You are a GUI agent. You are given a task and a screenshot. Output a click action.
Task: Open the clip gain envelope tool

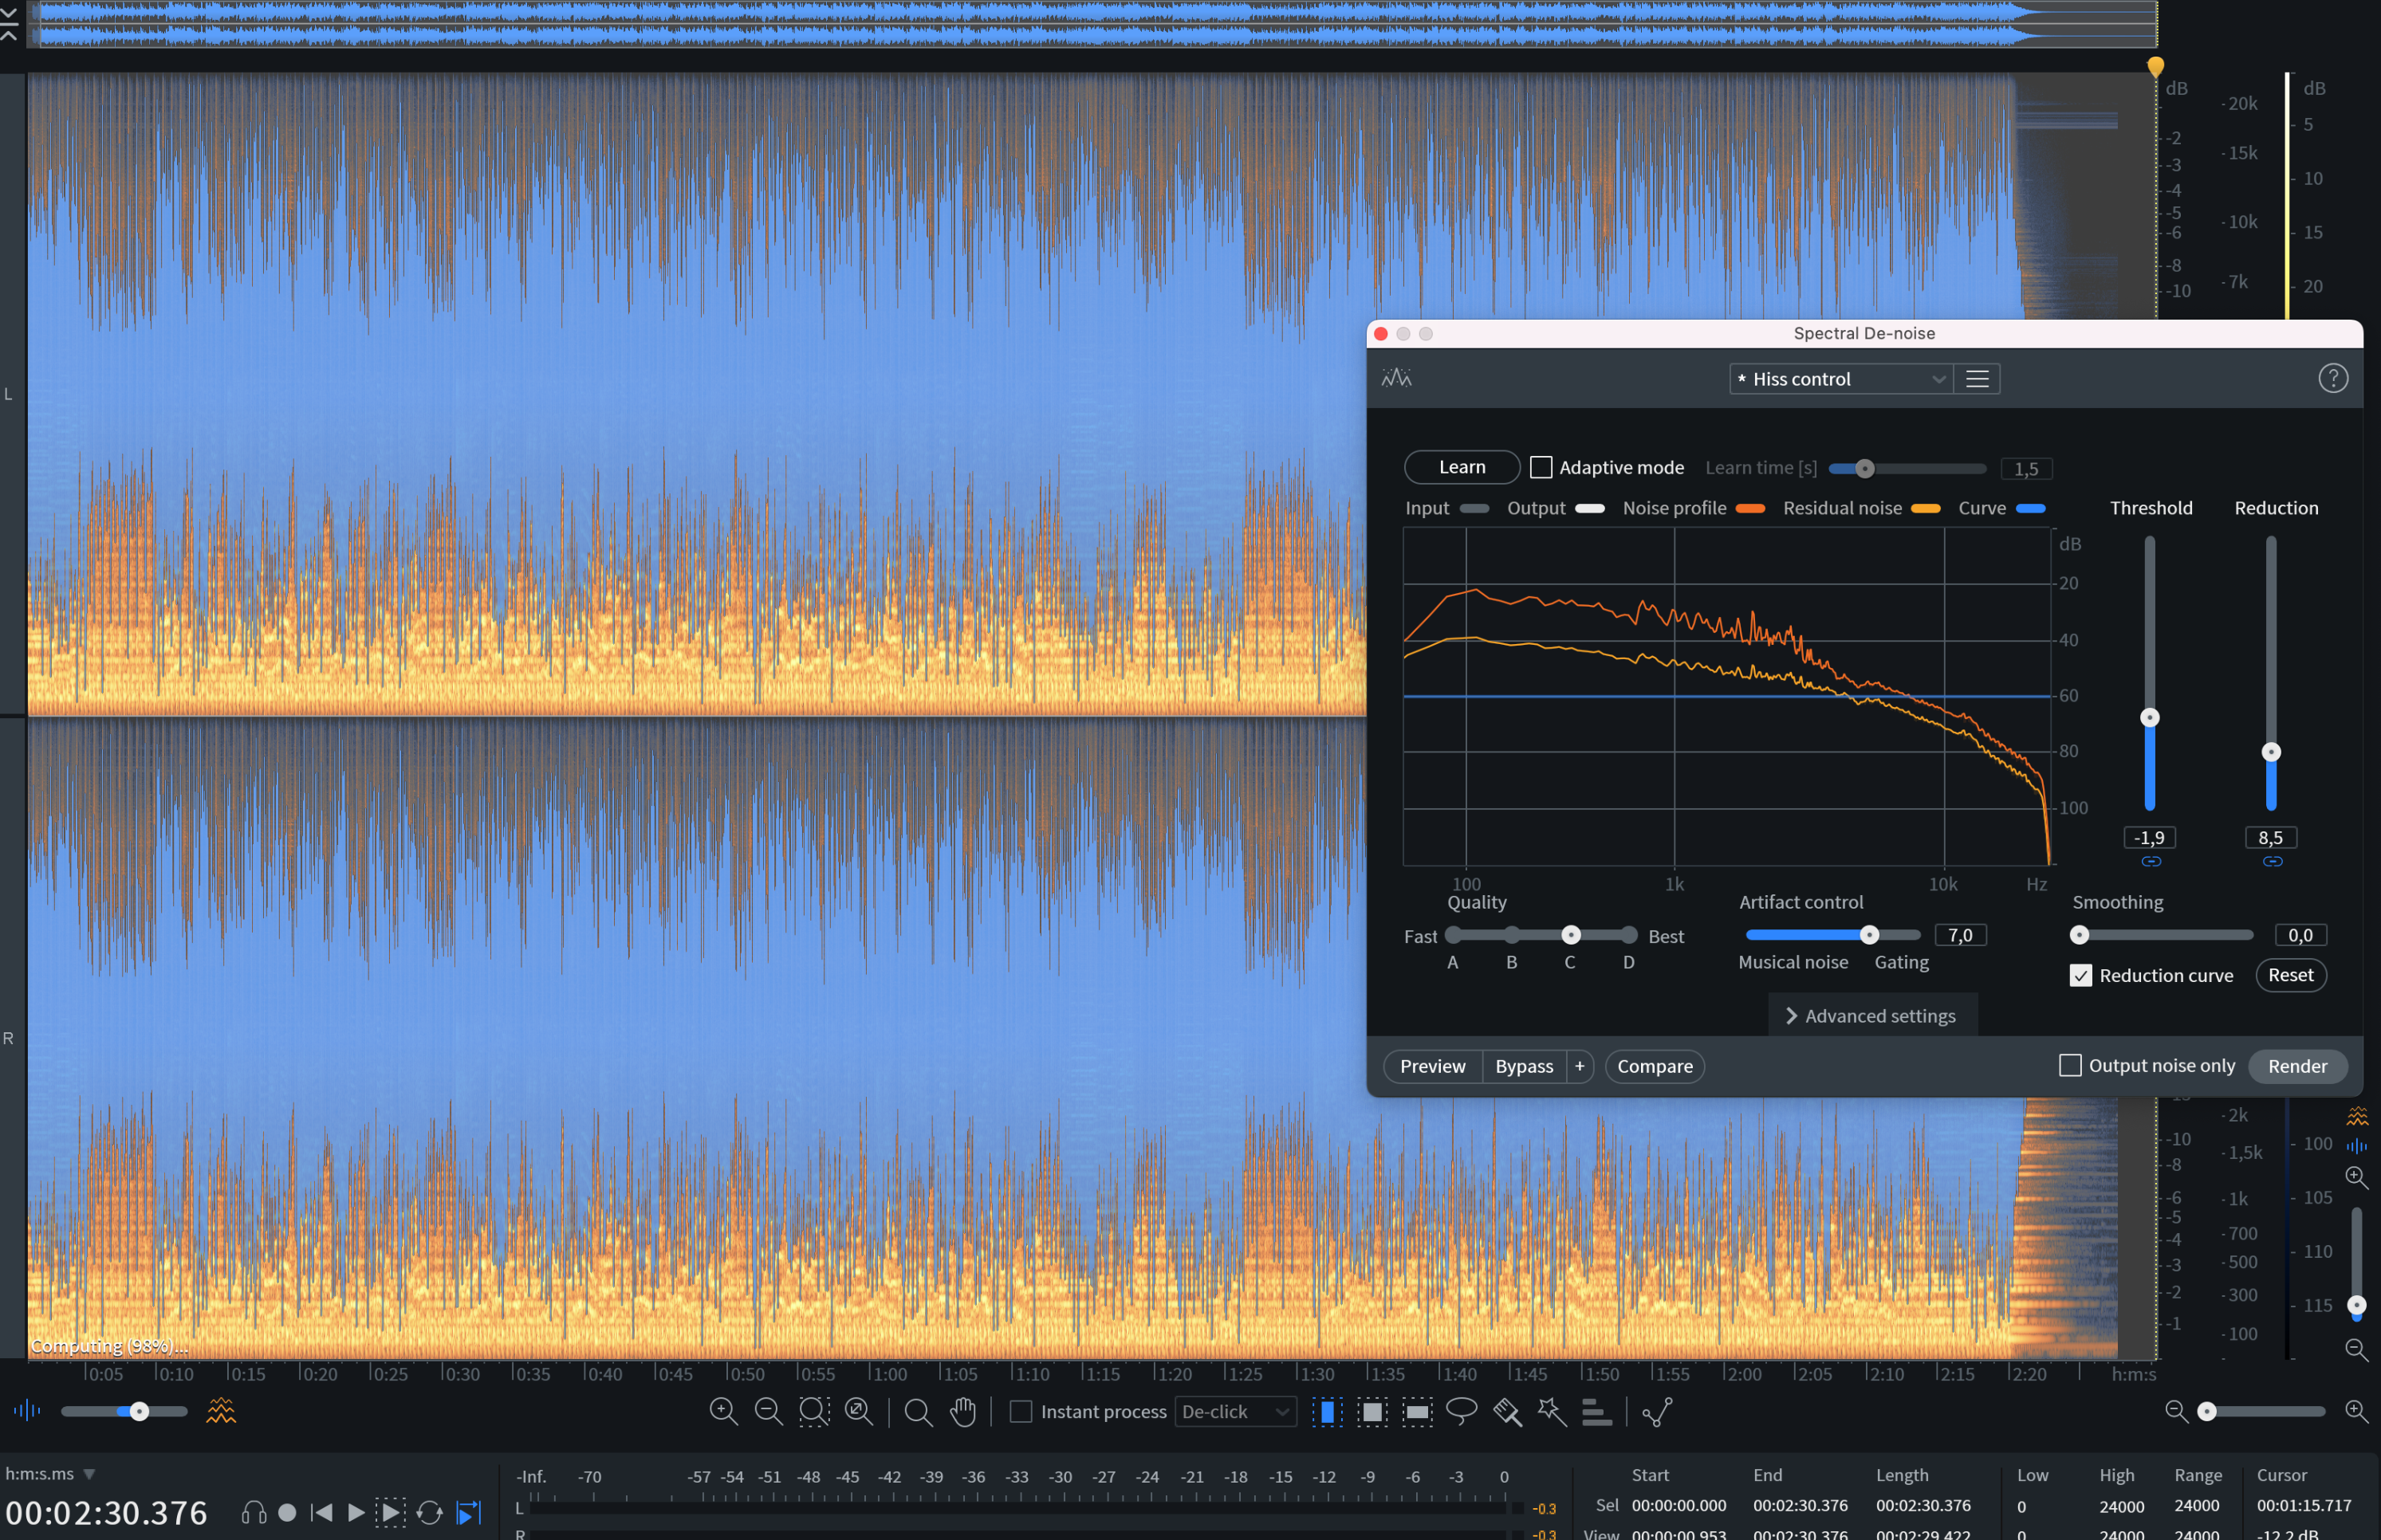(x=1657, y=1412)
